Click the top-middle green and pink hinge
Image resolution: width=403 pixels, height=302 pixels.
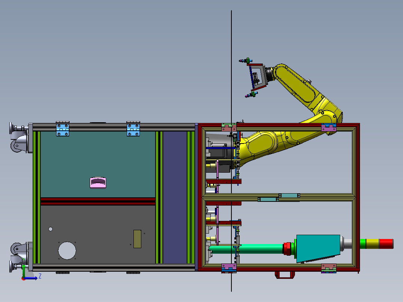click(229, 127)
